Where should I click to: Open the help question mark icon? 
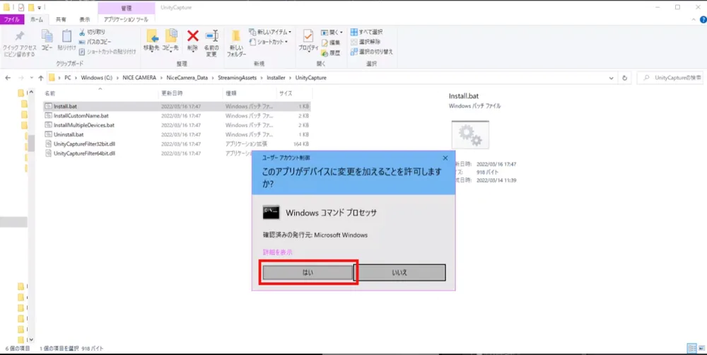703,20
